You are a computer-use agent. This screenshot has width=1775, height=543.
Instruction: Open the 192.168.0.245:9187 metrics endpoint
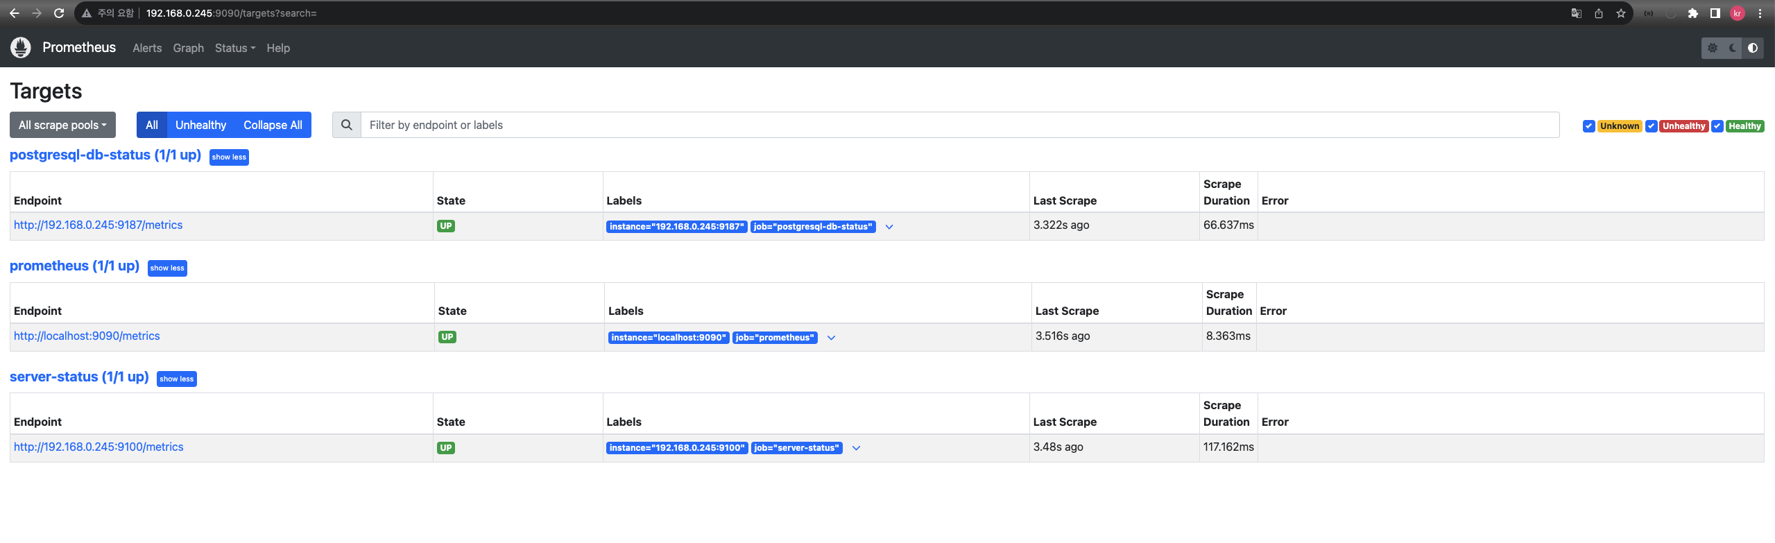(98, 225)
